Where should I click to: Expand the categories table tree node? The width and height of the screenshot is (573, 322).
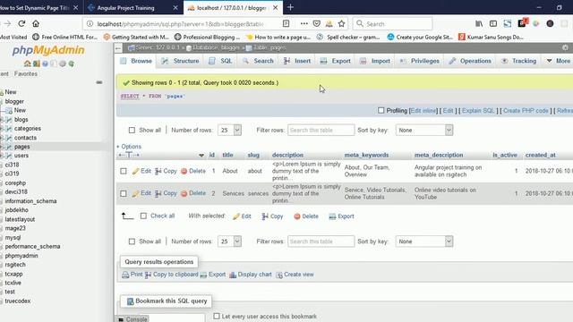[x=2, y=129]
